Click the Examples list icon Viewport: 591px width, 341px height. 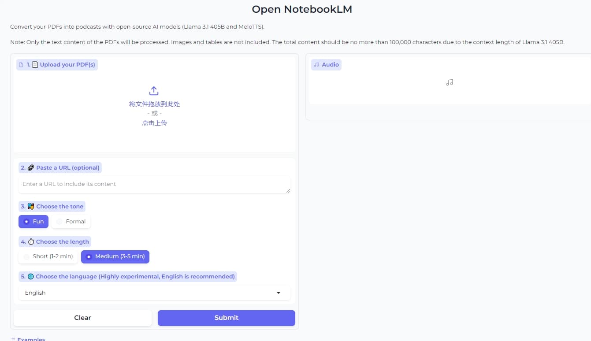tap(13, 339)
